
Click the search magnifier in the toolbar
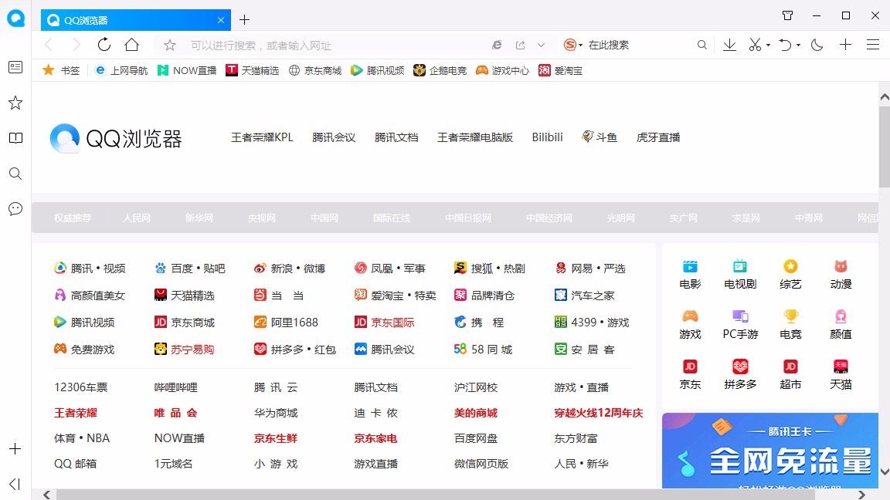(701, 45)
